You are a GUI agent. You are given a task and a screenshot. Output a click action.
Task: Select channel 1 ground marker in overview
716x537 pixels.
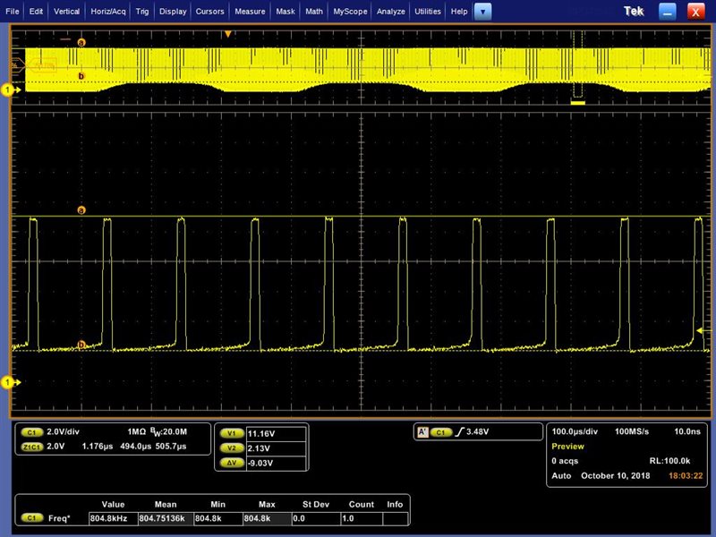coord(8,90)
